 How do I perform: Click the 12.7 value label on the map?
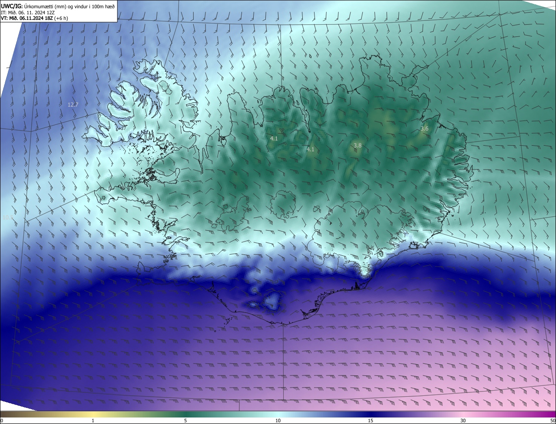click(x=73, y=104)
